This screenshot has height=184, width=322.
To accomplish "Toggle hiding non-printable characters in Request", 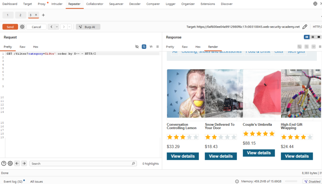I will click(137, 47).
